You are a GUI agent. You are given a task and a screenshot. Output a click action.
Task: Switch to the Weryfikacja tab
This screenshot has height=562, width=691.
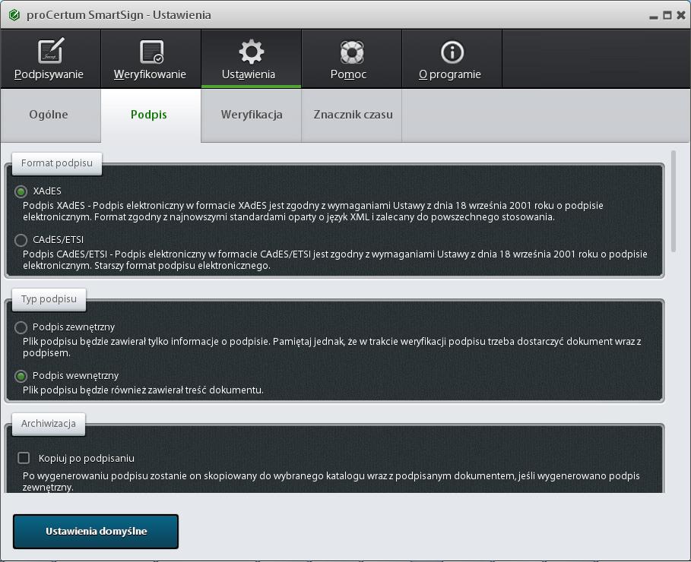(252, 115)
